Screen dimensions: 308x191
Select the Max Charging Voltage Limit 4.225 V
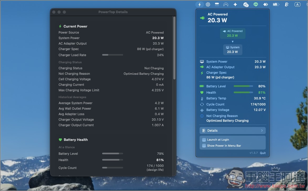click(x=158, y=90)
